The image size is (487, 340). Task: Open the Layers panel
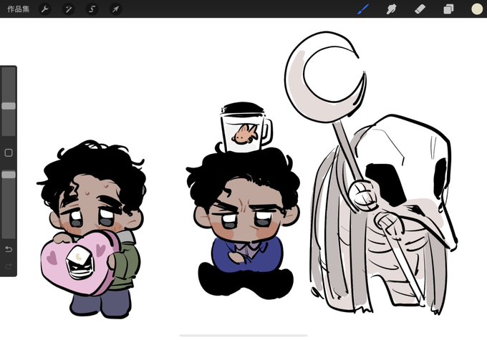(448, 9)
